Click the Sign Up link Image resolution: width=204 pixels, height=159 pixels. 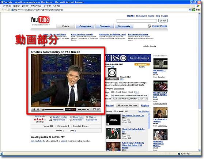click(x=130, y=16)
